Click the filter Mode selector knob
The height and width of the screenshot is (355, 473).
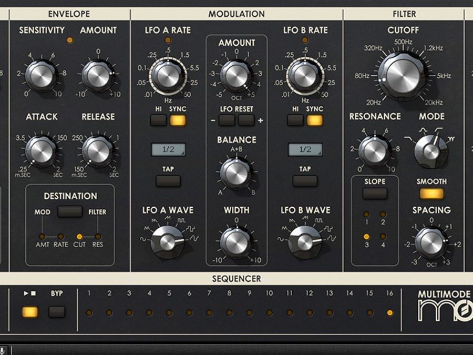[431, 151]
